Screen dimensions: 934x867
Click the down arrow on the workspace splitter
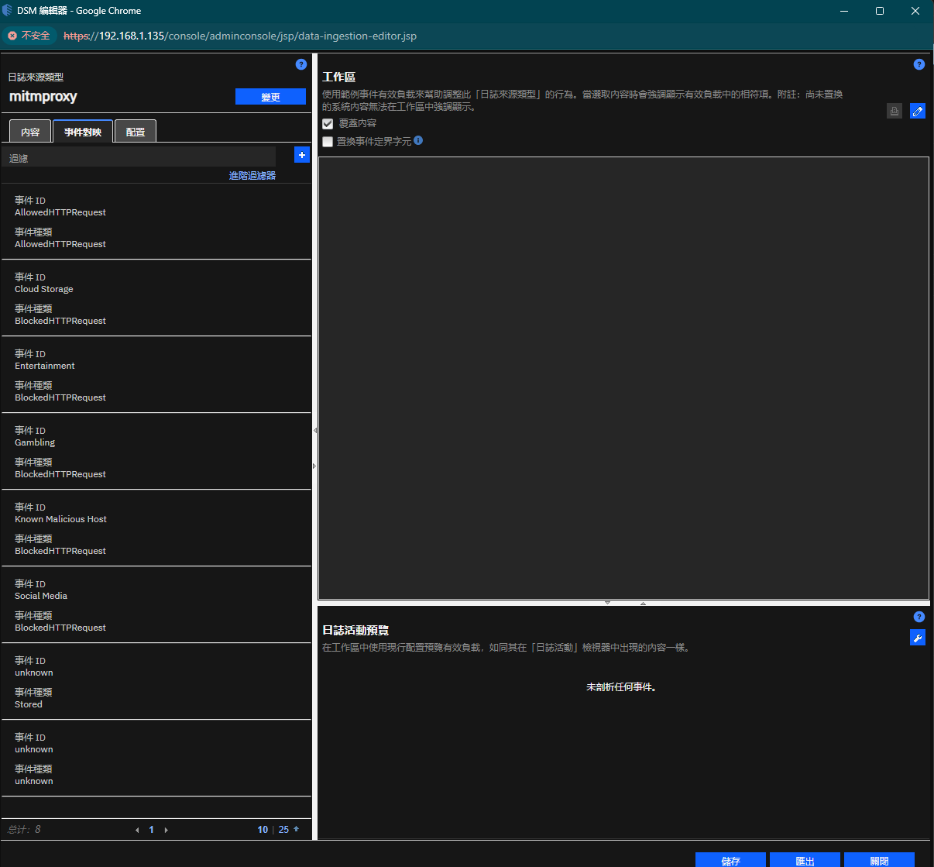[607, 603]
